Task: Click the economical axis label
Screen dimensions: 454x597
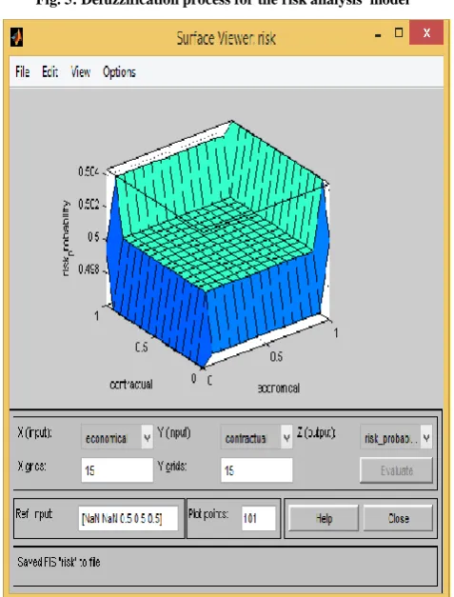Action: (x=279, y=388)
